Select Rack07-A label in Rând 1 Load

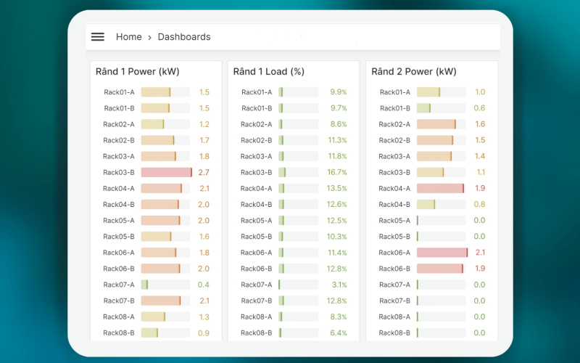click(257, 285)
